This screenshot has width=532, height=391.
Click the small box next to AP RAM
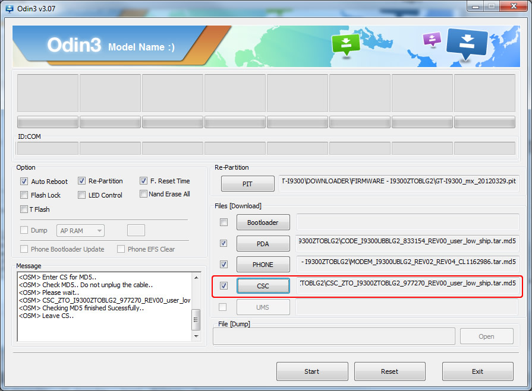[x=136, y=230]
